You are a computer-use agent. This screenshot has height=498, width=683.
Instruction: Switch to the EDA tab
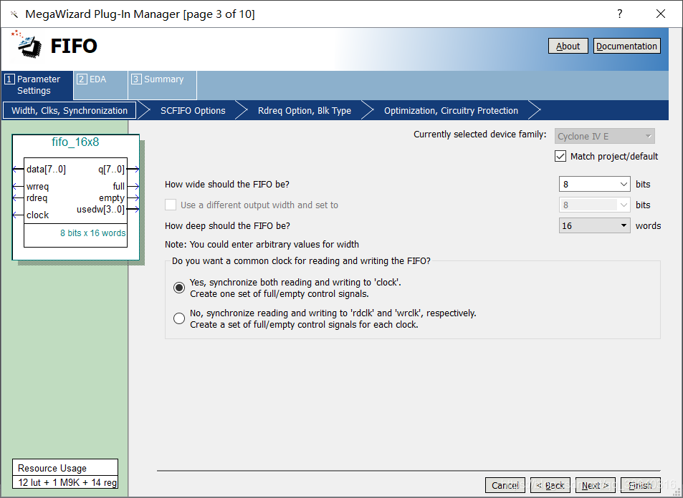pos(100,85)
